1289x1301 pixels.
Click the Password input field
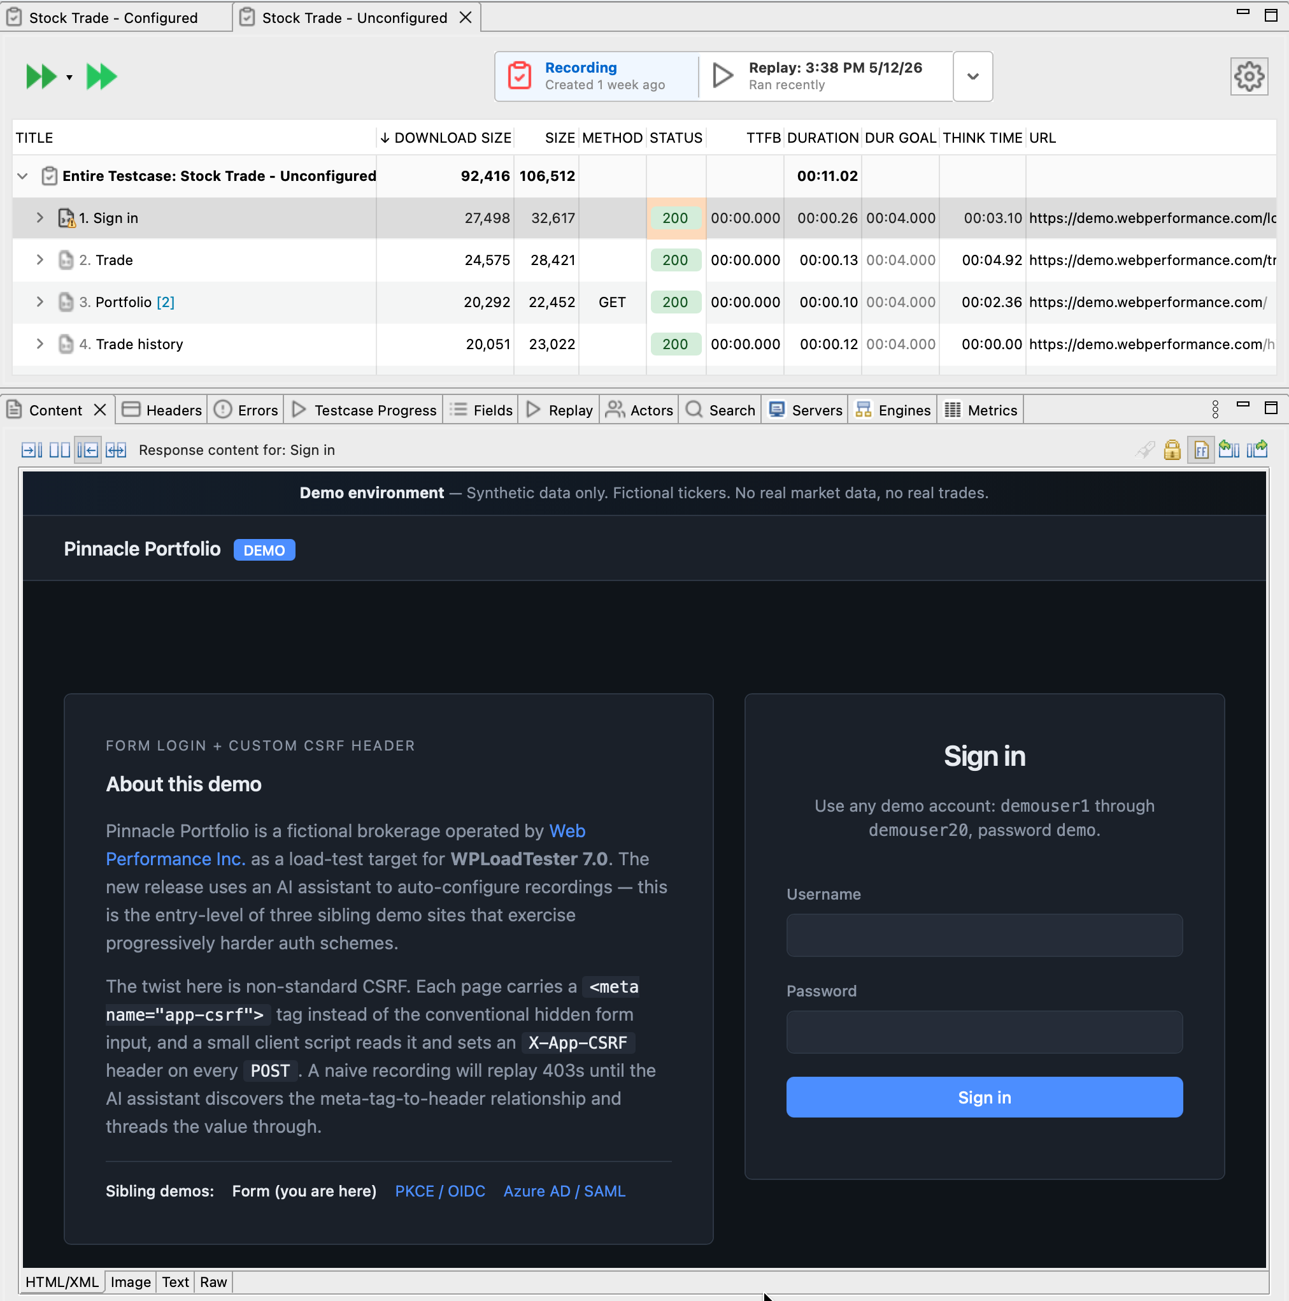(x=984, y=1031)
